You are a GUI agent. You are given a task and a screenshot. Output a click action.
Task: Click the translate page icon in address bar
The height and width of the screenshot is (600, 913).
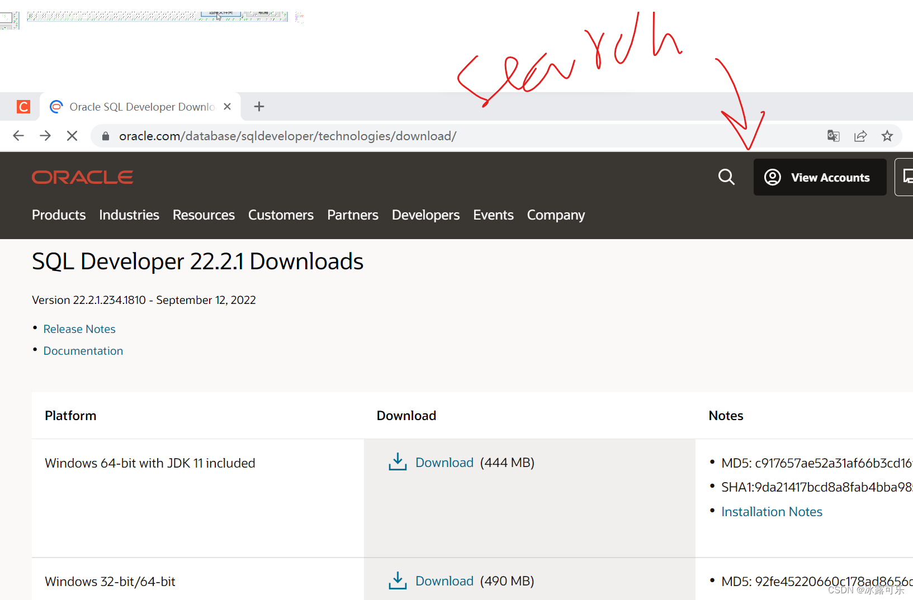pos(834,136)
